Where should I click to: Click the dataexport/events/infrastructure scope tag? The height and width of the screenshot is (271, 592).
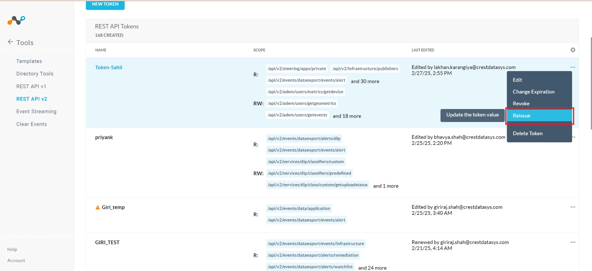[316, 244]
